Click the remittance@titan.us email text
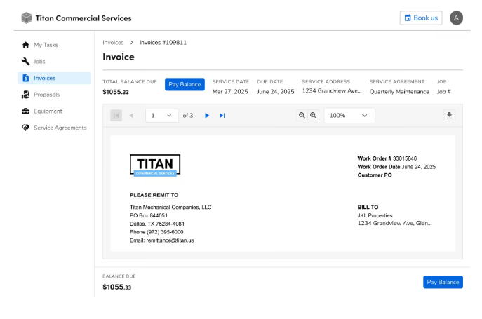The height and width of the screenshot is (319, 482). (x=170, y=240)
